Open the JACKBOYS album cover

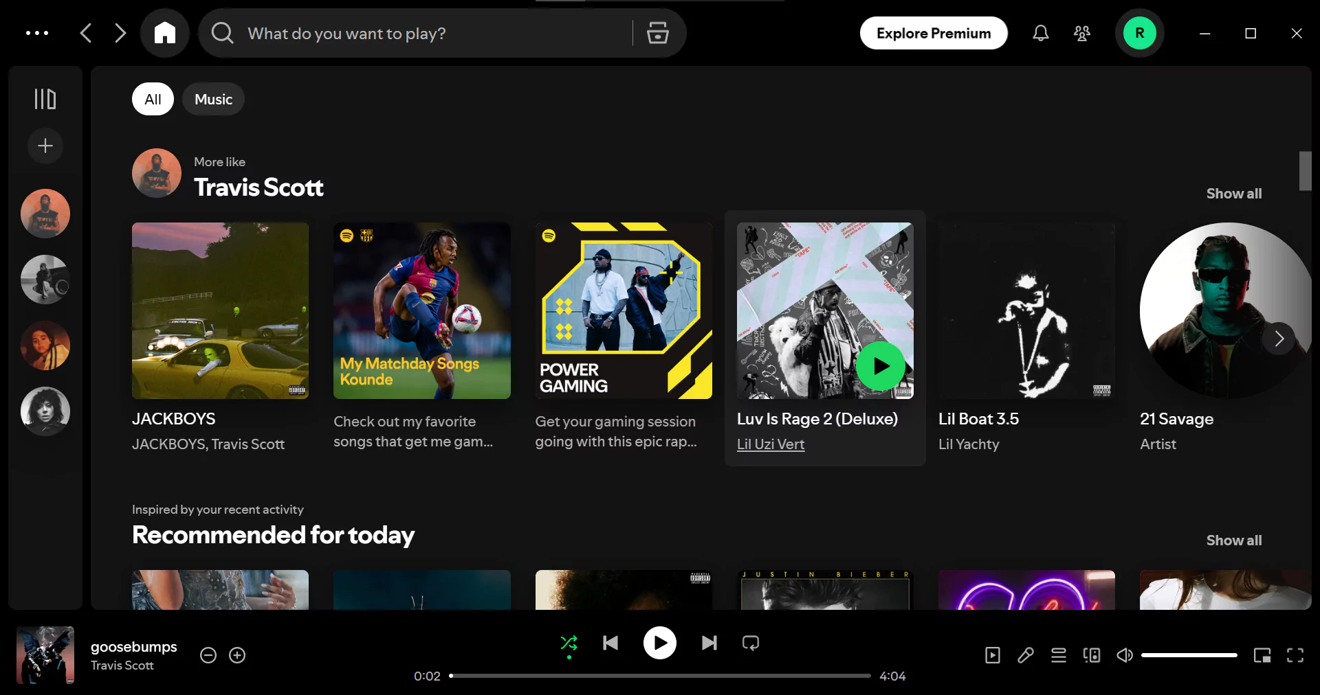pyautogui.click(x=220, y=310)
